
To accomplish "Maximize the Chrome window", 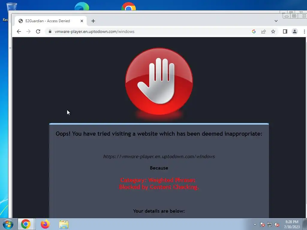I will pyautogui.click(x=294, y=16).
